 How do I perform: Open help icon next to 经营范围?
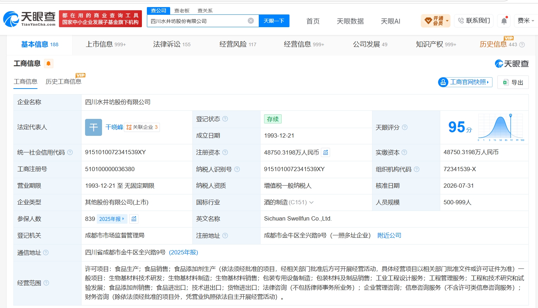coord(46,283)
